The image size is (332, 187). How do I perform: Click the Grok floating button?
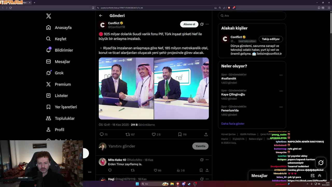pos(321,163)
